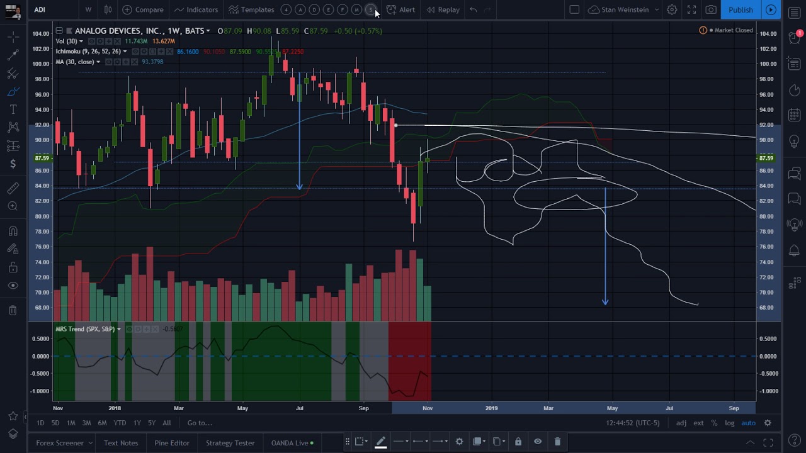
Task: Open the calendar panel in right sidebar
Action: point(794,115)
